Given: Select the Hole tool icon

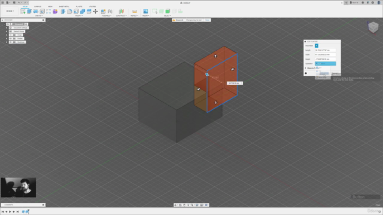Looking at the screenshot, I should pos(42,11).
